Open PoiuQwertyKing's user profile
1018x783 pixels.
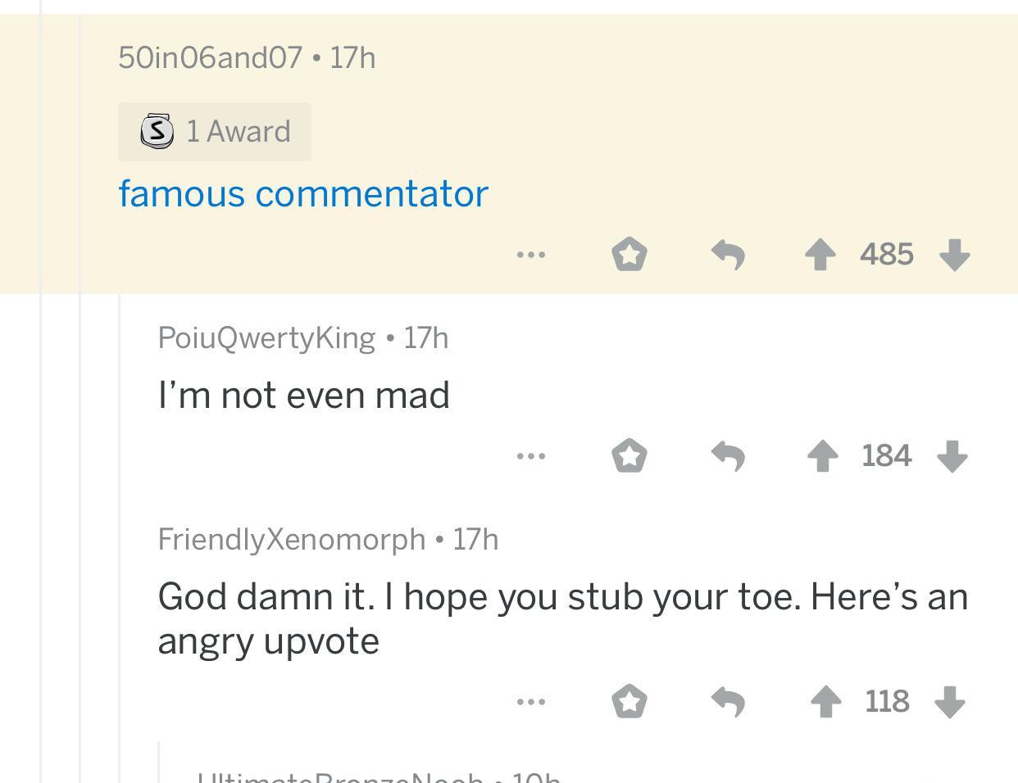(x=266, y=337)
